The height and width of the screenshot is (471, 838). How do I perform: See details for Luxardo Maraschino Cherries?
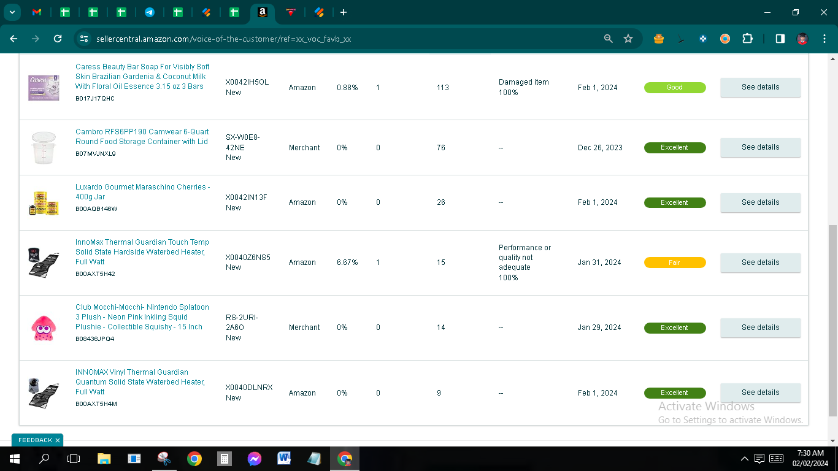[760, 202]
